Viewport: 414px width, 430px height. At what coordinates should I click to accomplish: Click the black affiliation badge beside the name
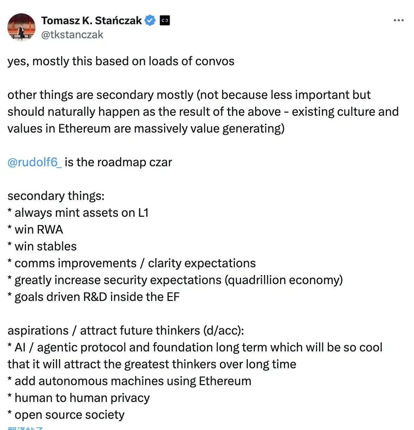pyautogui.click(x=164, y=21)
